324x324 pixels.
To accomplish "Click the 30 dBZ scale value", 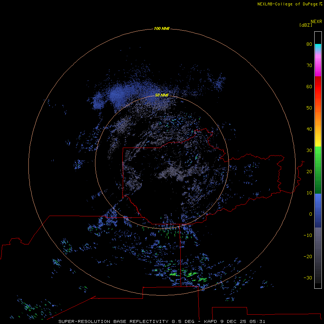I will point(309,150).
